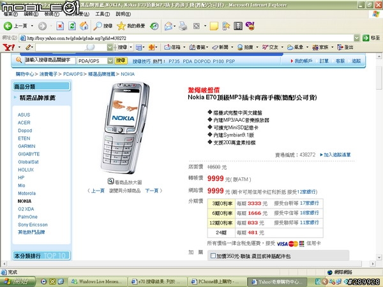Viewport: 383px width, 287px height.
Task: Open the Mail envelope toolbar icon
Action: coord(169,26)
